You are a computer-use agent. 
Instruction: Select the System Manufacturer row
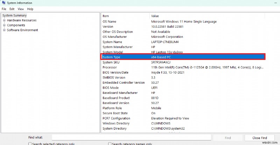pyautogui.click(x=183, y=47)
